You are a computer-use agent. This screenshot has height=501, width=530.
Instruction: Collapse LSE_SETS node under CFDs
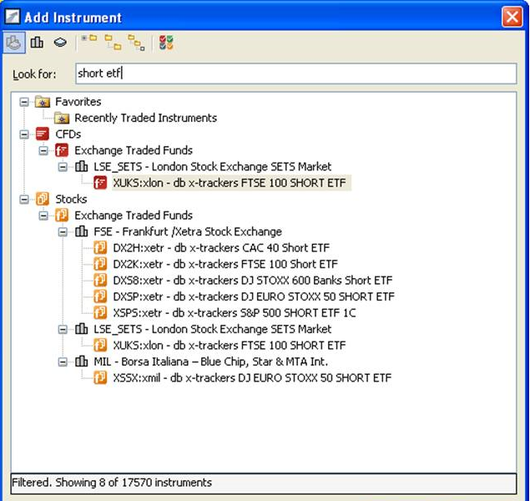[63, 167]
